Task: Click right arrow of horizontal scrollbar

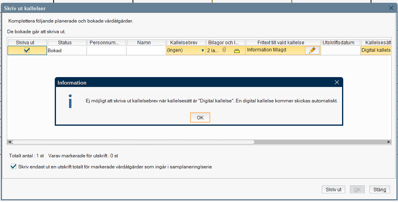Action: pos(389,142)
